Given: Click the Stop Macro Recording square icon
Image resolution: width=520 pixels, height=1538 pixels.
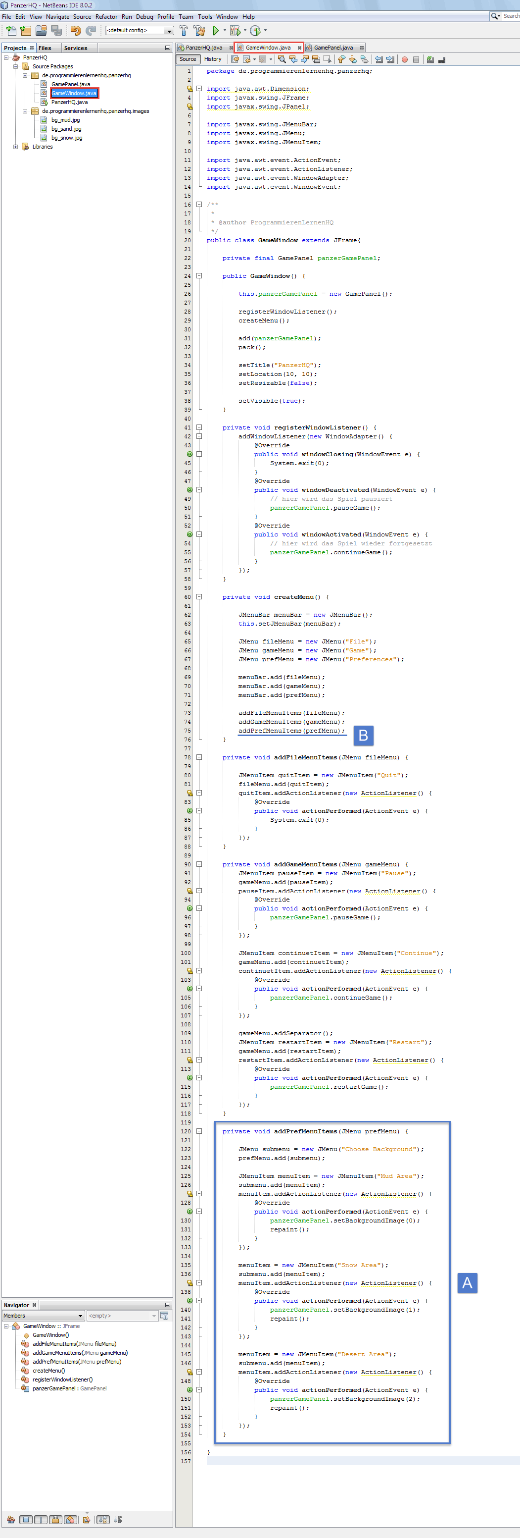Looking at the screenshot, I should 416,59.
